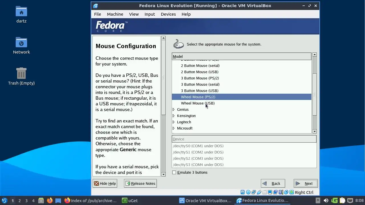Open the Help menu
Image resolution: width=365 pixels, height=205 pixels.
(186, 14)
